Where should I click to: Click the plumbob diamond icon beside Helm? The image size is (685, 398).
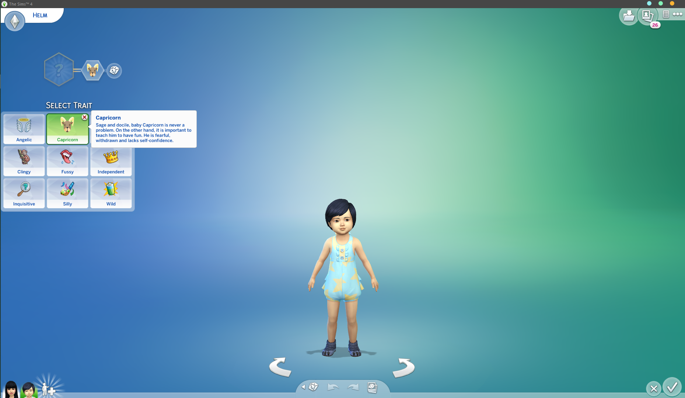coord(15,21)
